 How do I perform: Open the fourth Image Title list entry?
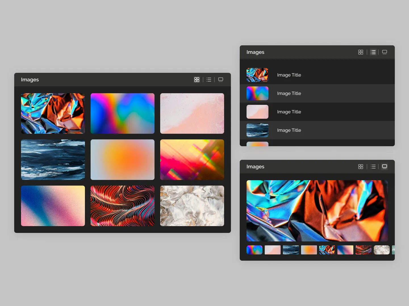point(317,130)
